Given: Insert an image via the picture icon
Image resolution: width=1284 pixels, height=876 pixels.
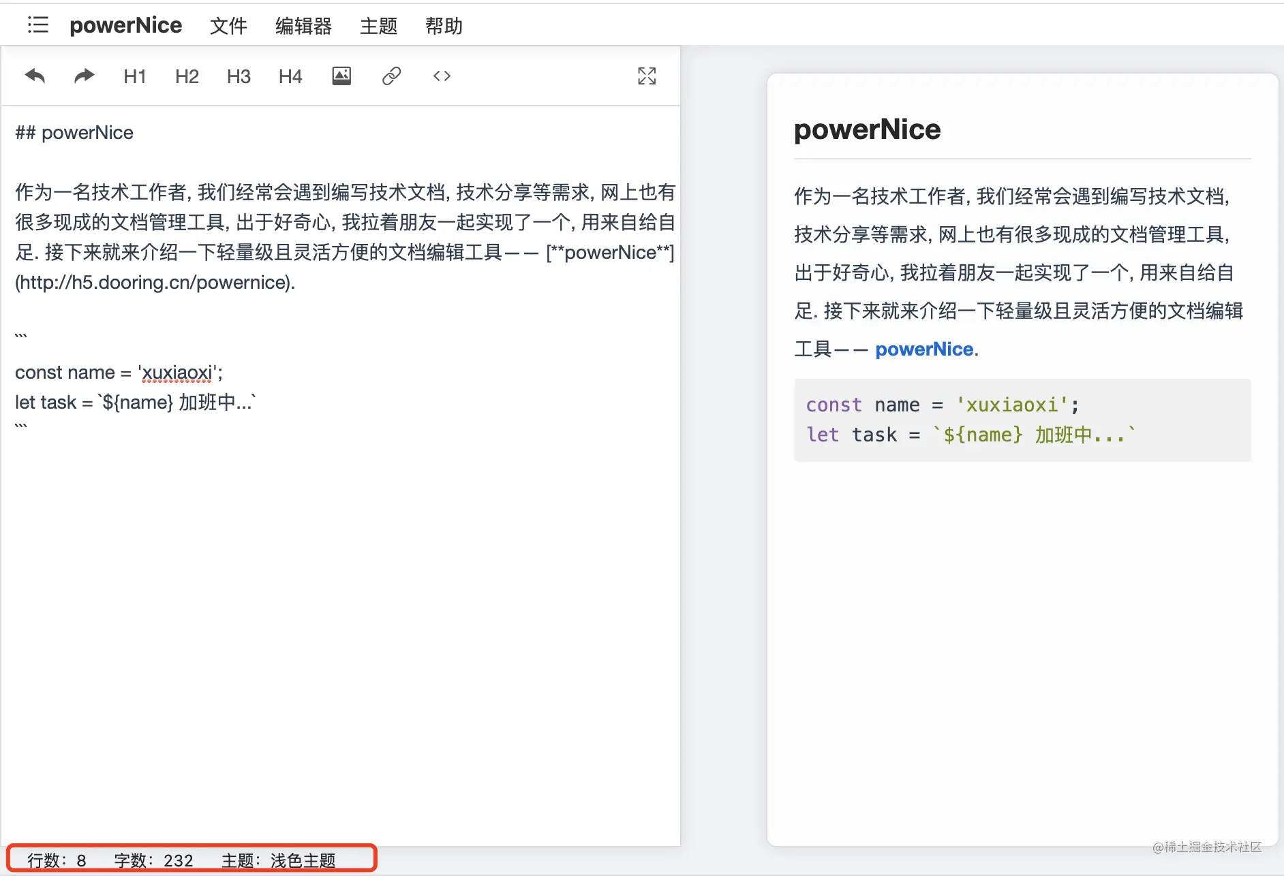Looking at the screenshot, I should point(341,76).
